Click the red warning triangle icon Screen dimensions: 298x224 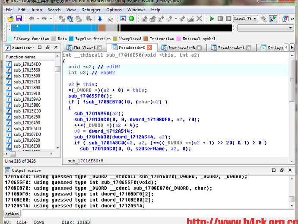[x=123, y=19]
